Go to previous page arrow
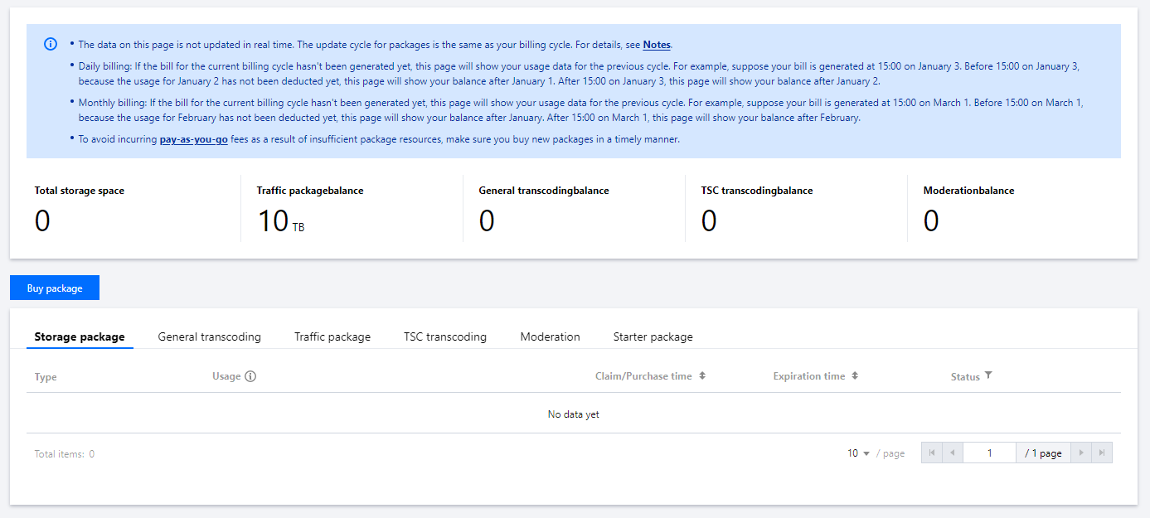The width and height of the screenshot is (1150, 518). click(x=953, y=453)
